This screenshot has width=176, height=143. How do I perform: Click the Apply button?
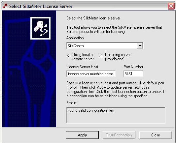(x=82, y=135)
